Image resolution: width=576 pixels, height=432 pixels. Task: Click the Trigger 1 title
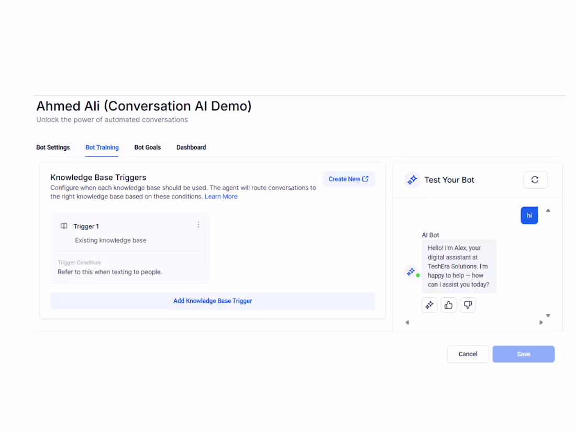[x=86, y=226]
